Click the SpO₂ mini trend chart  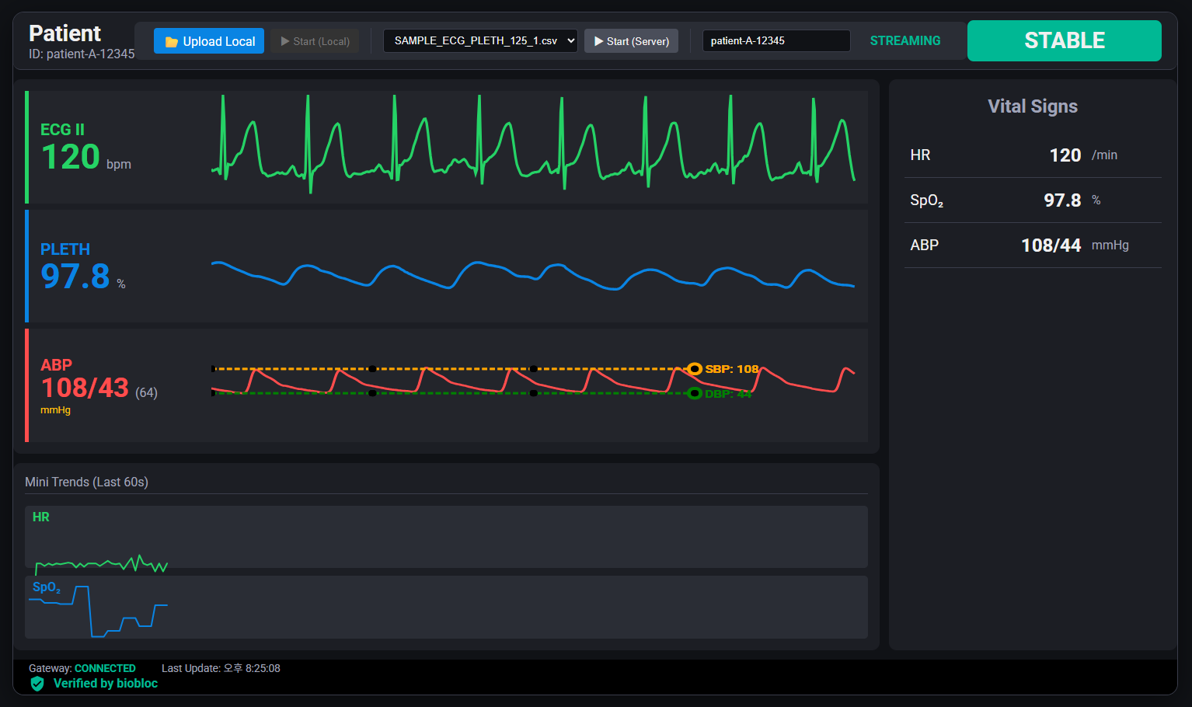(446, 607)
